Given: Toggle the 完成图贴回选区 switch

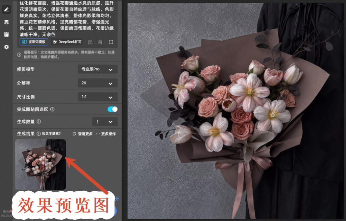Looking at the screenshot, I should pyautogui.click(x=113, y=109).
